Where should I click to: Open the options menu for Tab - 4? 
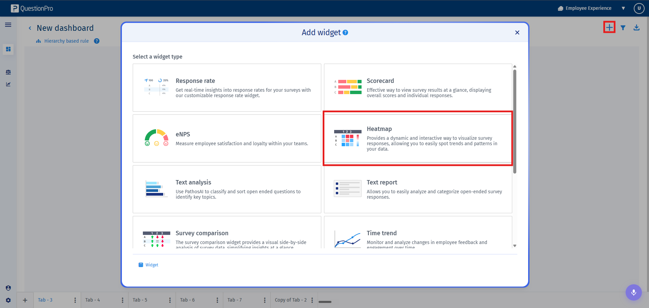coord(123,300)
